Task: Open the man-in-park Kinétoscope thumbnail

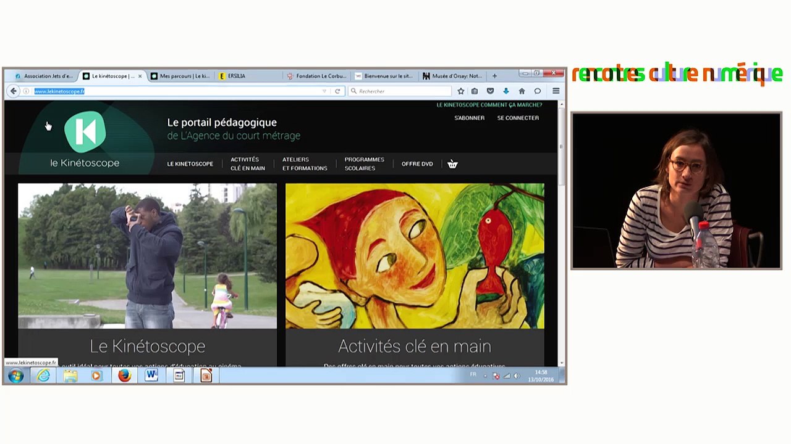Action: (x=147, y=256)
